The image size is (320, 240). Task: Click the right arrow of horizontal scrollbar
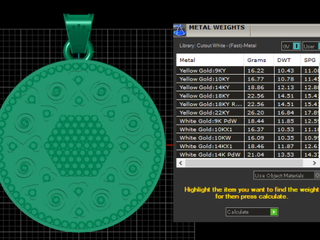click(x=314, y=163)
